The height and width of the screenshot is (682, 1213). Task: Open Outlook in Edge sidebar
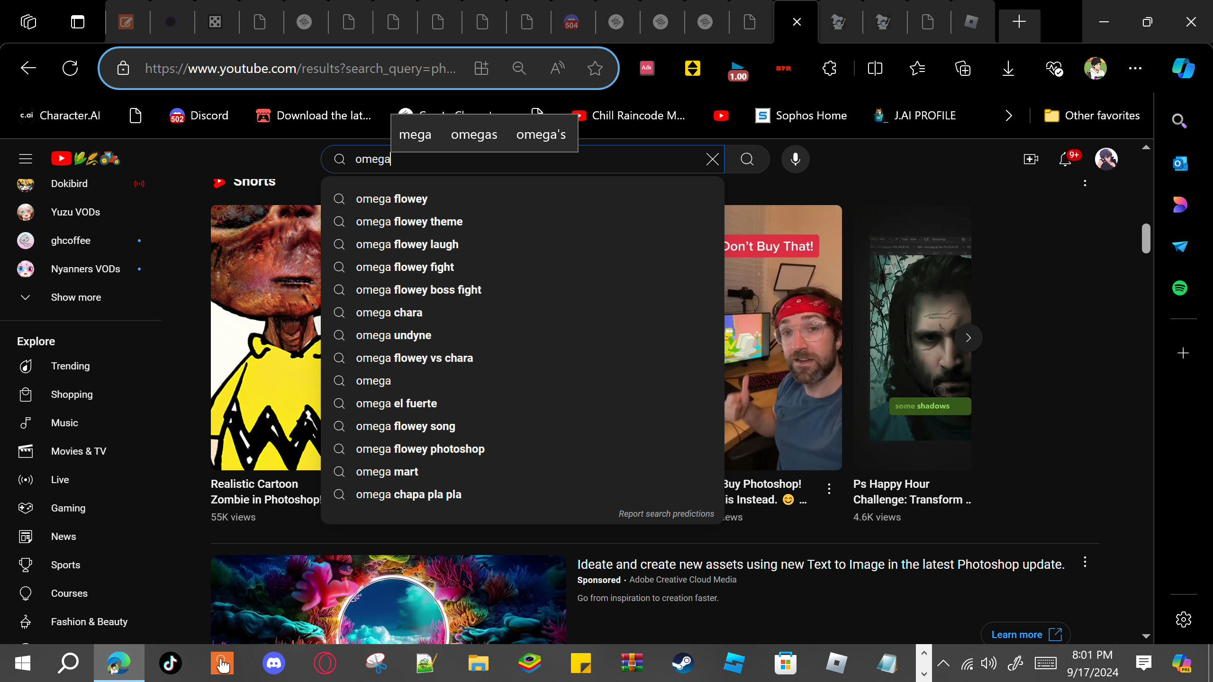pos(1180,164)
